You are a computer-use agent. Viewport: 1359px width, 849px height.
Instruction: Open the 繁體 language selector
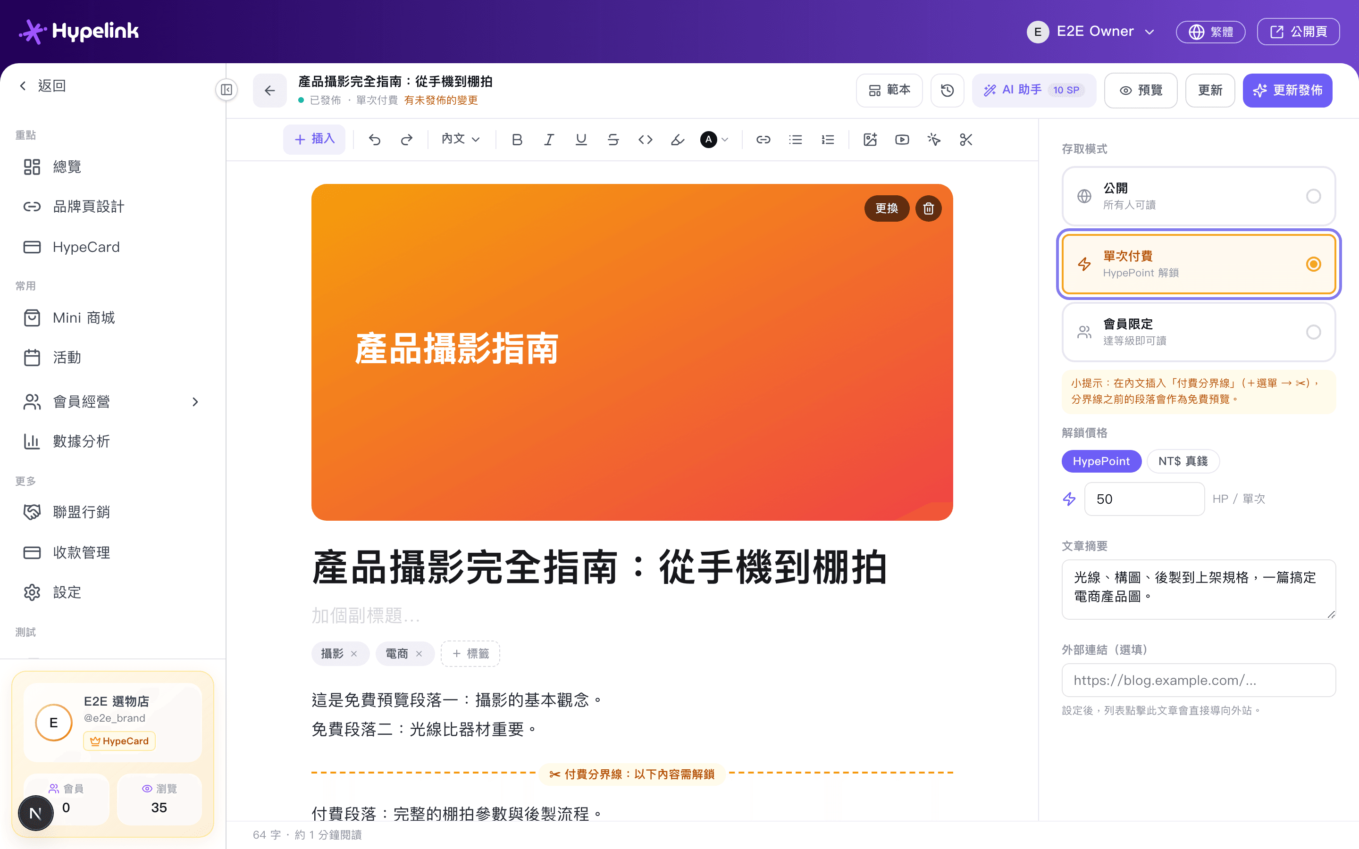point(1210,32)
